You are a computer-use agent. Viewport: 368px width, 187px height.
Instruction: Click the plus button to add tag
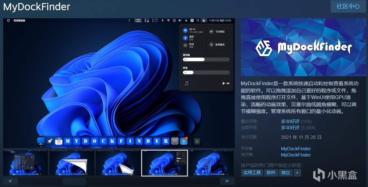pyautogui.click(x=297, y=172)
